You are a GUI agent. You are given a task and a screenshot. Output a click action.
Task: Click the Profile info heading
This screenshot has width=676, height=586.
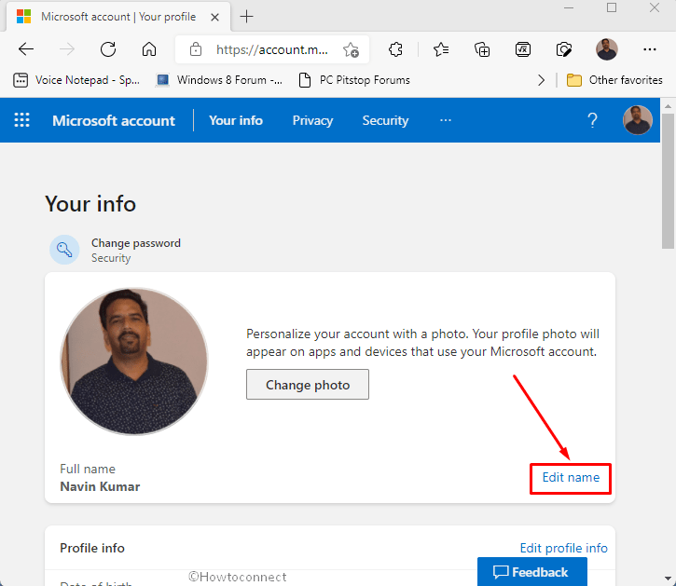click(91, 548)
